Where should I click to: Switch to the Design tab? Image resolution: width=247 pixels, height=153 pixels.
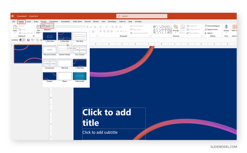click(x=43, y=22)
